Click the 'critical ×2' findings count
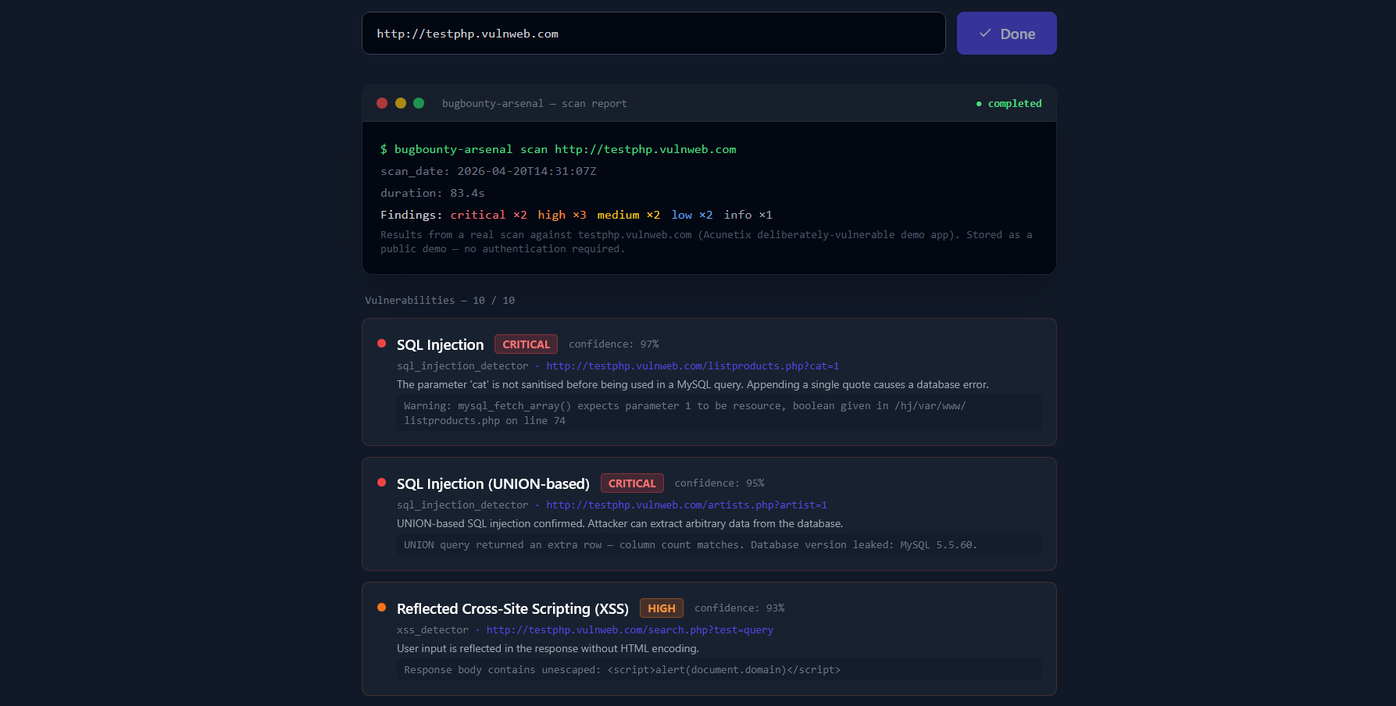This screenshot has height=706, width=1396. 488,215
